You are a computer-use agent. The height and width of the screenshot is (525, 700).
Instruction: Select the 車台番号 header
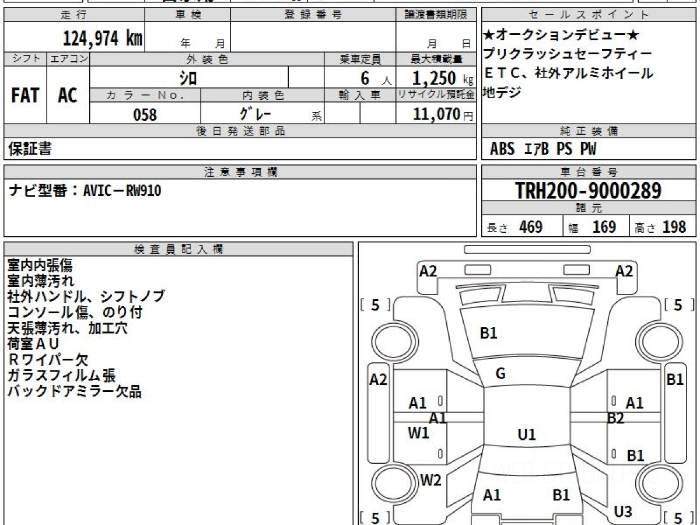tap(589, 172)
